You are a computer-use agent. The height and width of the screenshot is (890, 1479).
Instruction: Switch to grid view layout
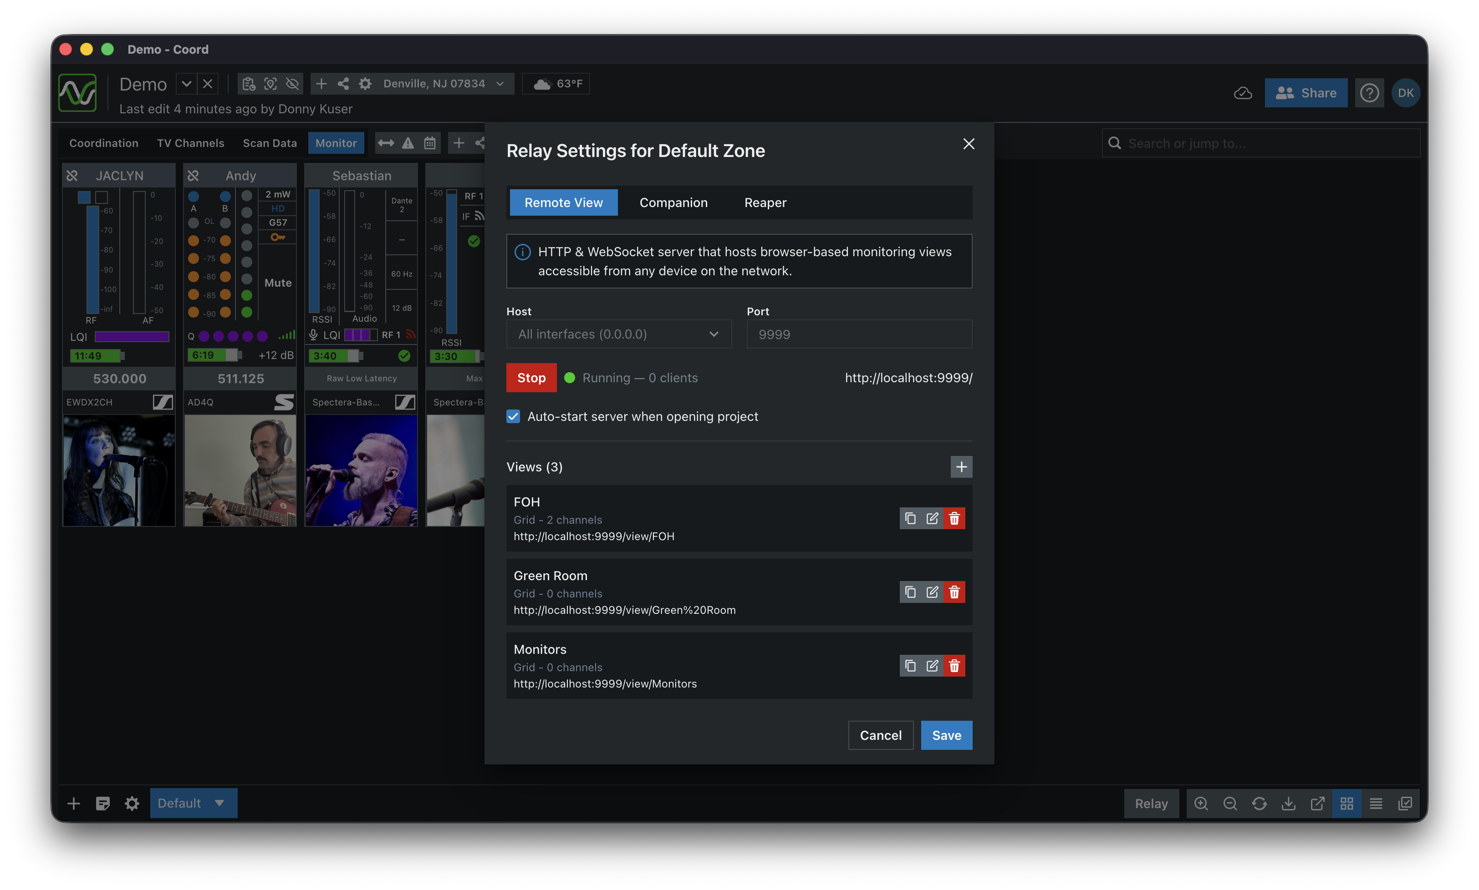1346,804
